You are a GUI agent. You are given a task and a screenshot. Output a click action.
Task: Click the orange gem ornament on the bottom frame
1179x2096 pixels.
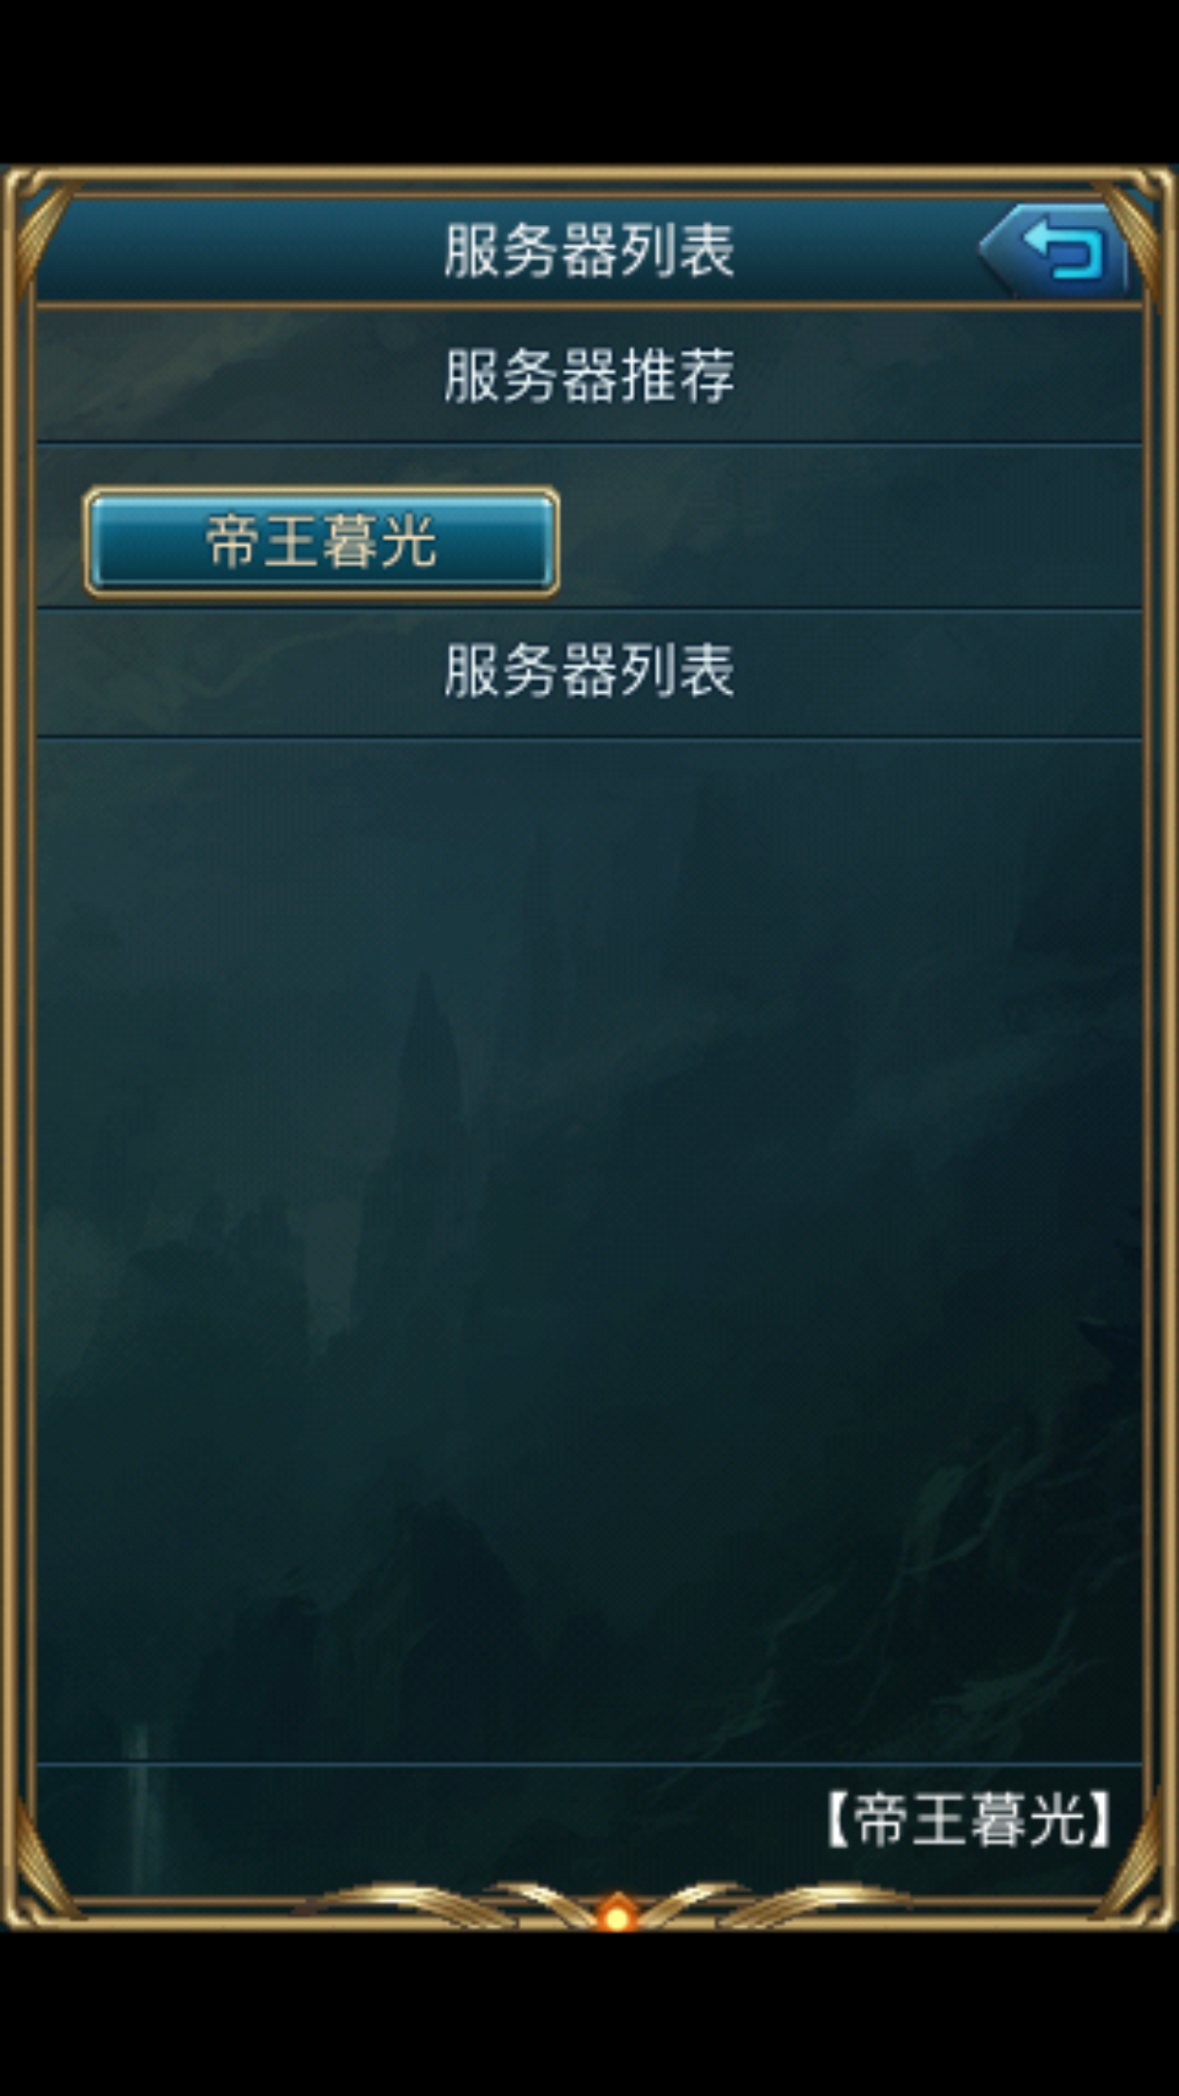617,1914
